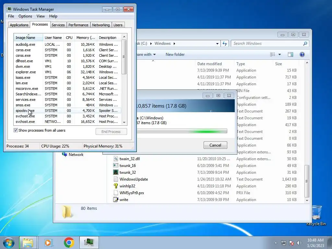332x249 pixels.
Task: Click the search magnifier icon
Action: (305, 43)
